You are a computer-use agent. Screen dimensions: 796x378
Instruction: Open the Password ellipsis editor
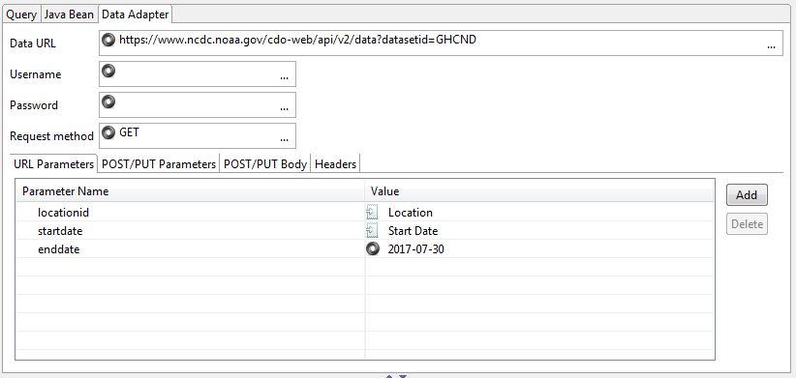284,109
